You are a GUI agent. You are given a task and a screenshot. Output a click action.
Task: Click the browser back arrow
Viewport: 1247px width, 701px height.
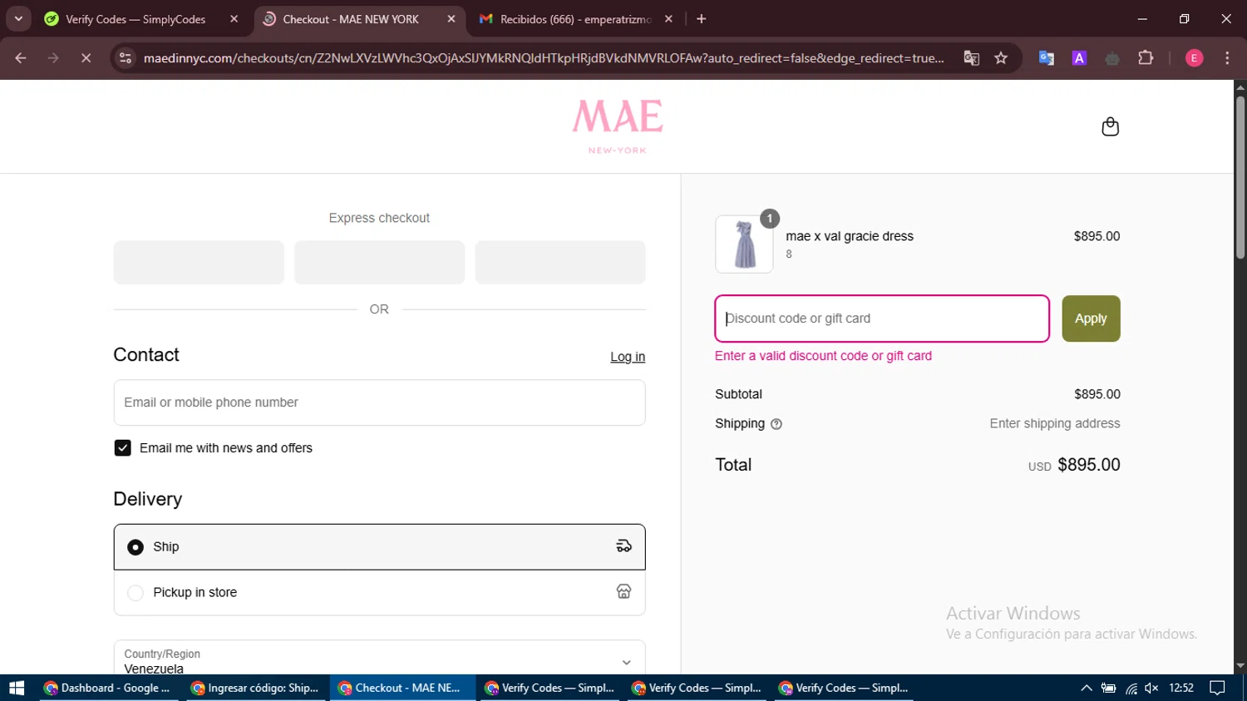(x=21, y=57)
